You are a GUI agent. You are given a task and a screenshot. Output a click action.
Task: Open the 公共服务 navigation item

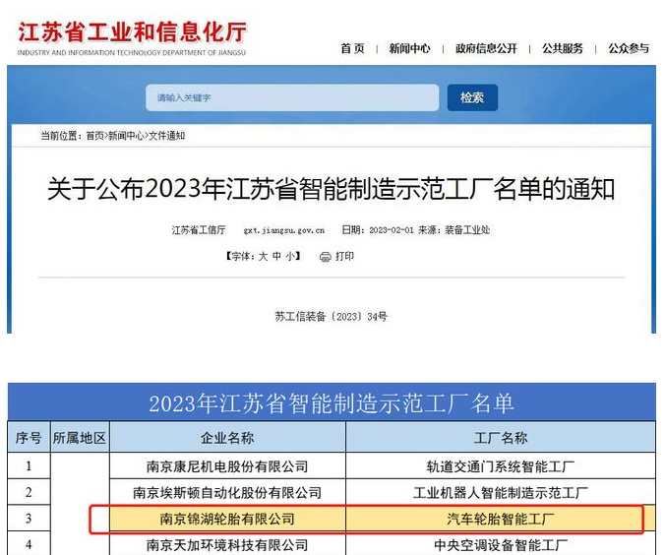pos(563,49)
